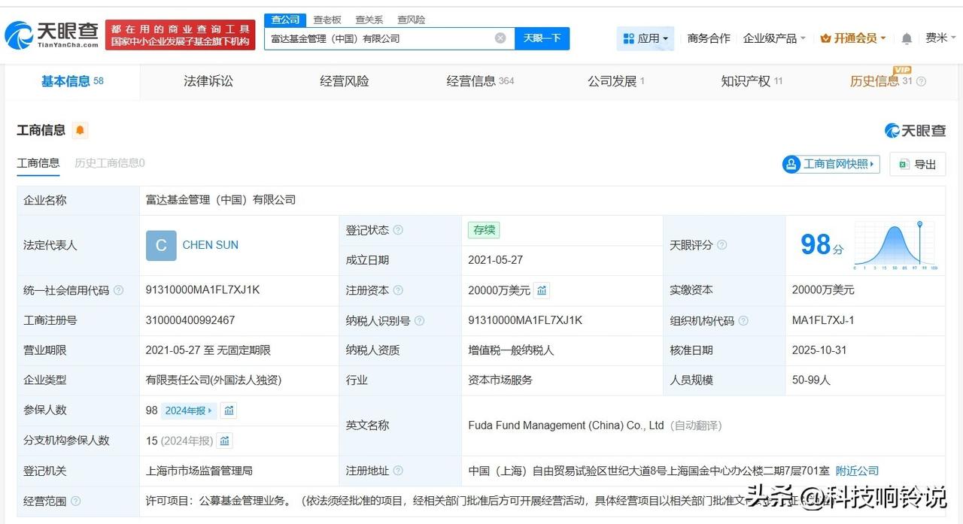Click the help icon beside 历史信息

[921, 82]
